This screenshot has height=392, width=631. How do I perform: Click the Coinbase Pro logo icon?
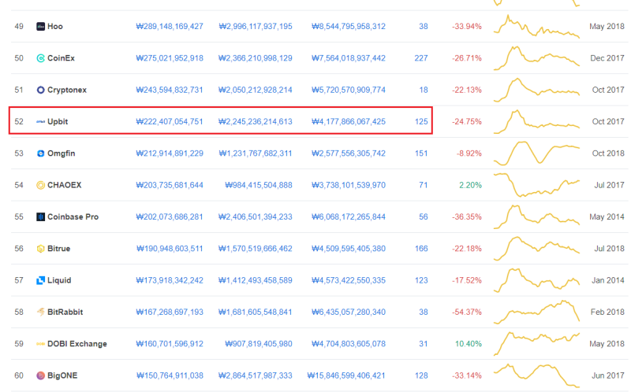[x=41, y=217]
